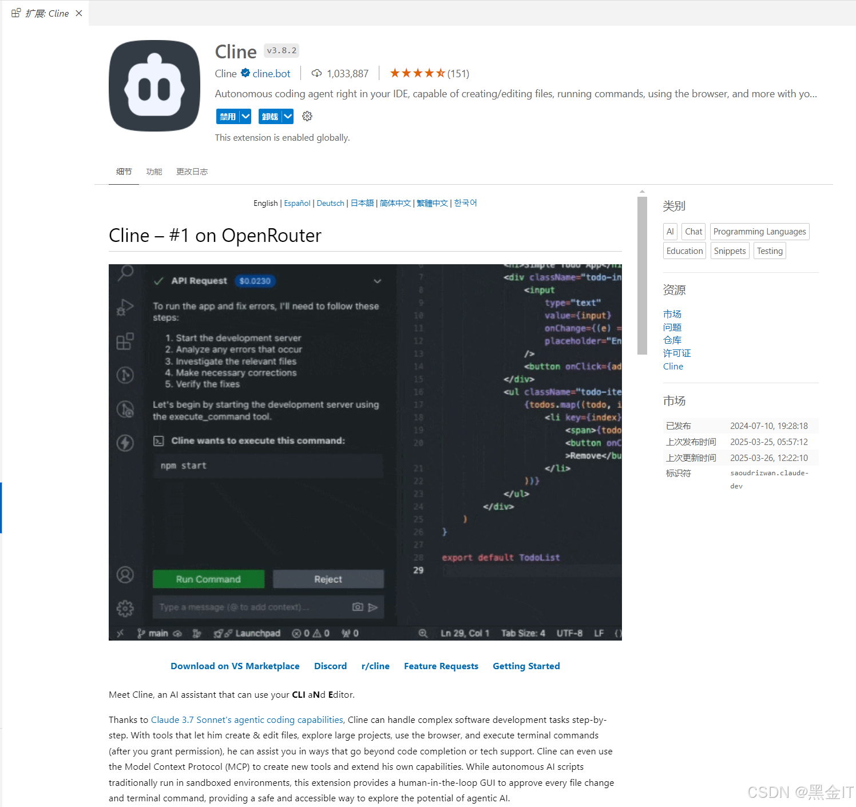This screenshot has width=856, height=807.
Task: Open the Issues (问题) resource link
Action: tap(672, 327)
